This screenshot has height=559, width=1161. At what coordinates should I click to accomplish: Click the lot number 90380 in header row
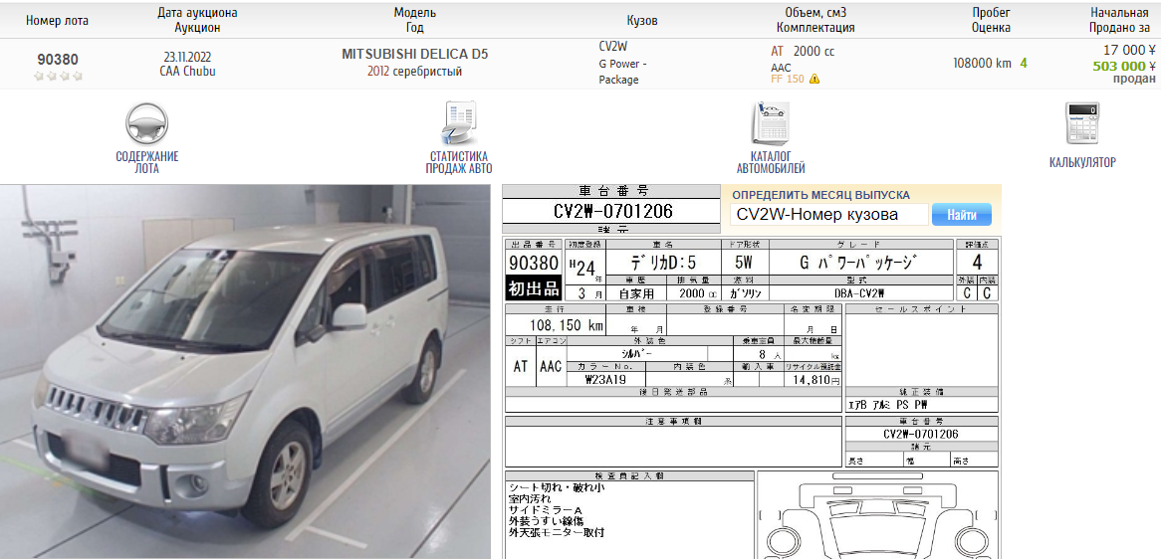[58, 60]
